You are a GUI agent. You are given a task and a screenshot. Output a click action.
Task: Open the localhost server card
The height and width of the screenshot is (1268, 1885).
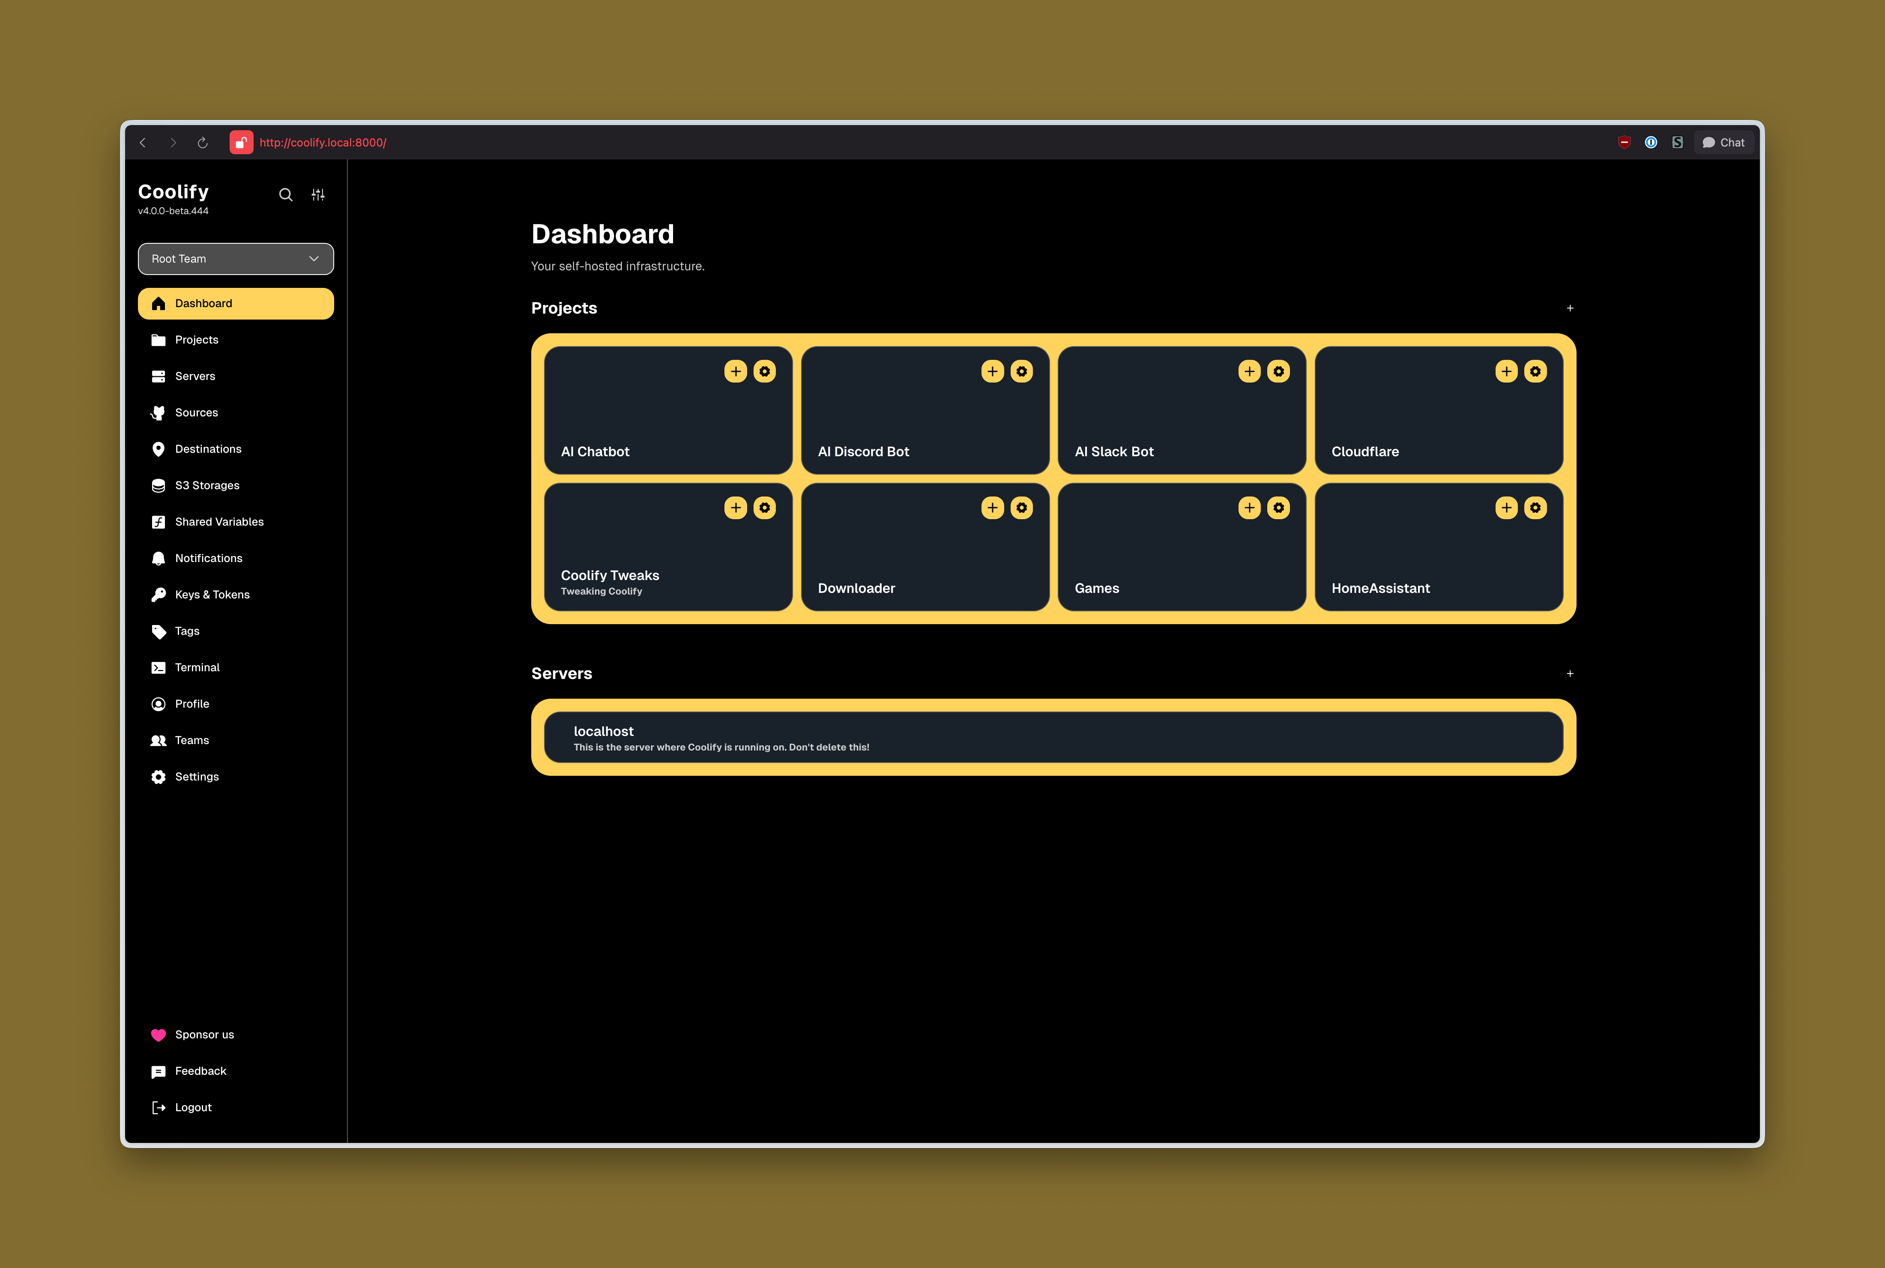coord(1053,738)
